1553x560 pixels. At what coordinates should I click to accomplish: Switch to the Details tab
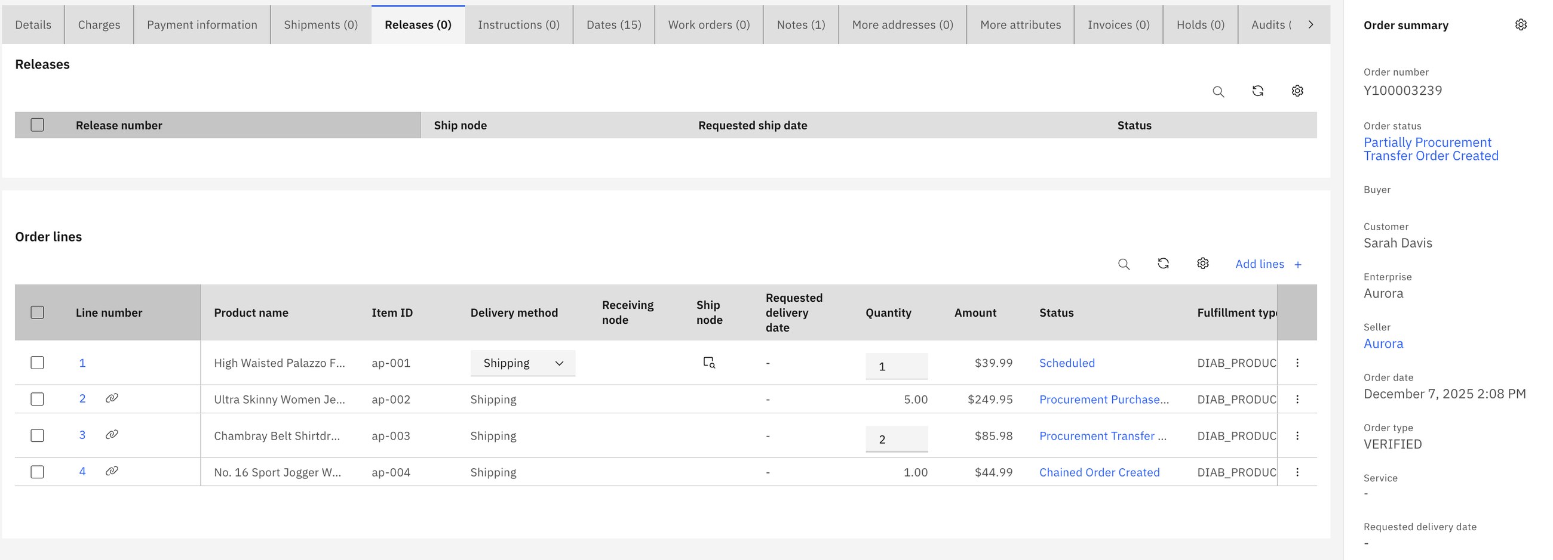(33, 24)
